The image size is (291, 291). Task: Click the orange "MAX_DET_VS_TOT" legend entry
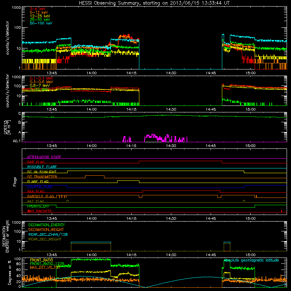pos(45,267)
